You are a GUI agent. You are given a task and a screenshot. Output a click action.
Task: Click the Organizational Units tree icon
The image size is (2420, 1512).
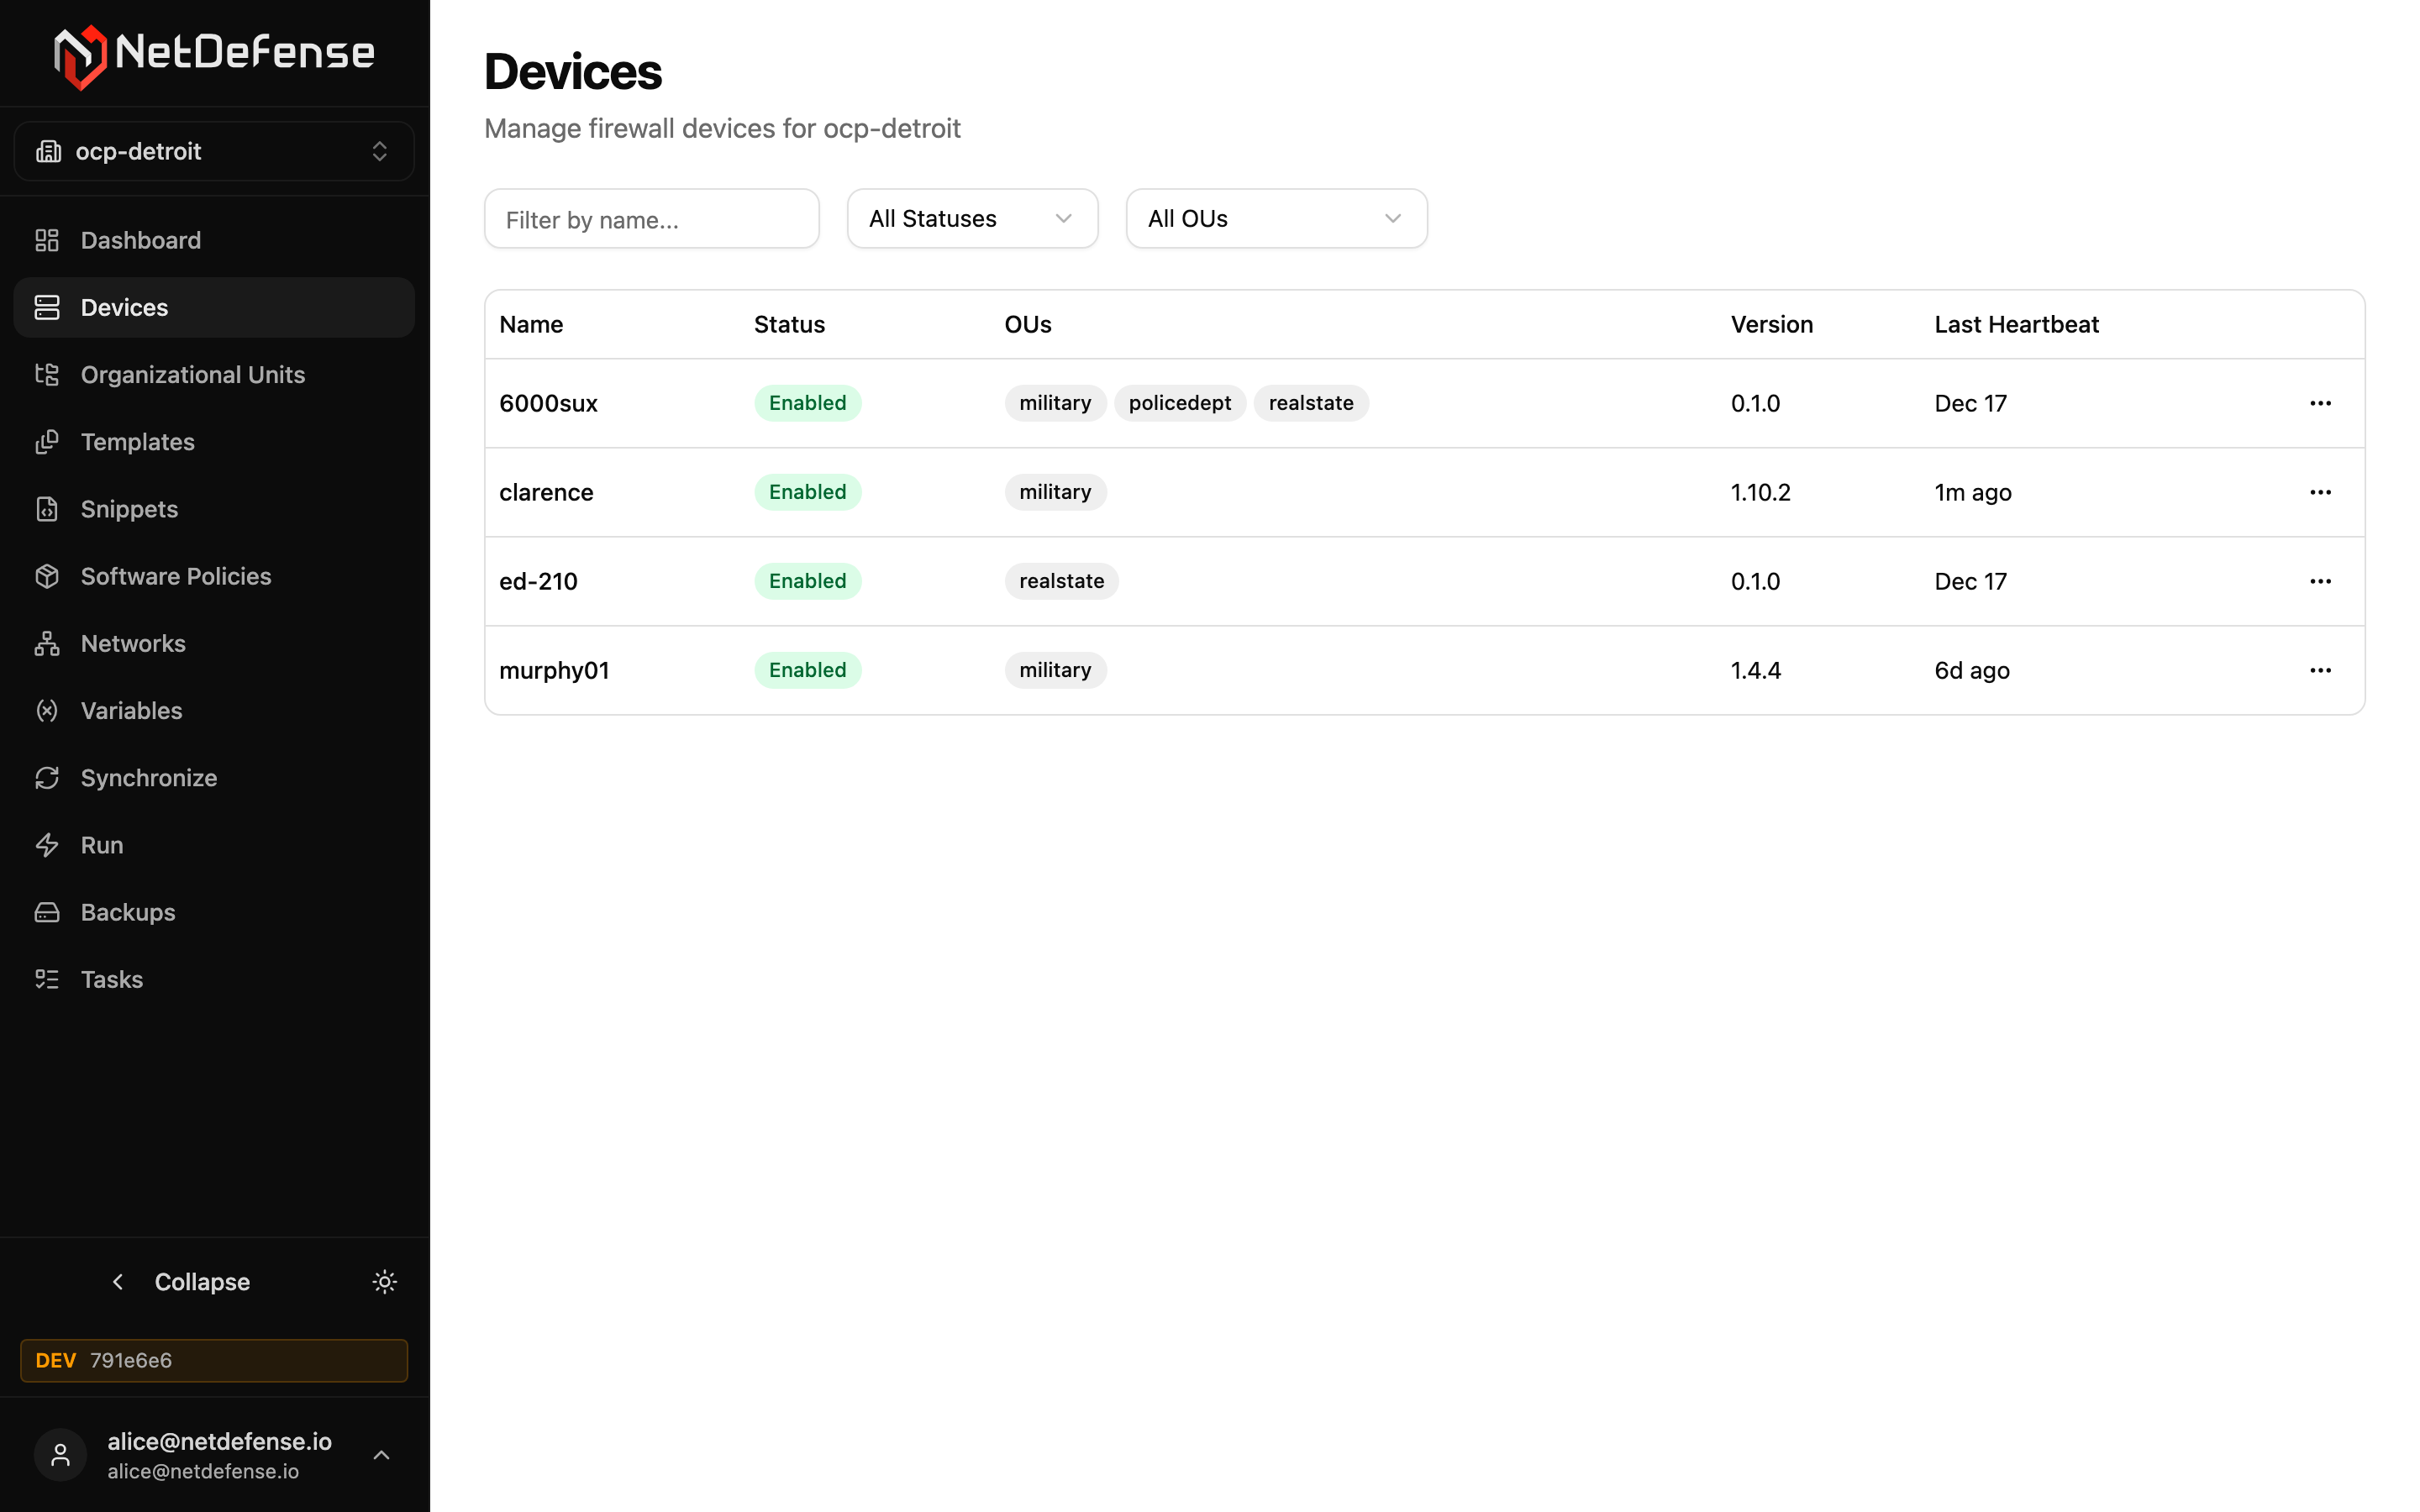tap(47, 374)
